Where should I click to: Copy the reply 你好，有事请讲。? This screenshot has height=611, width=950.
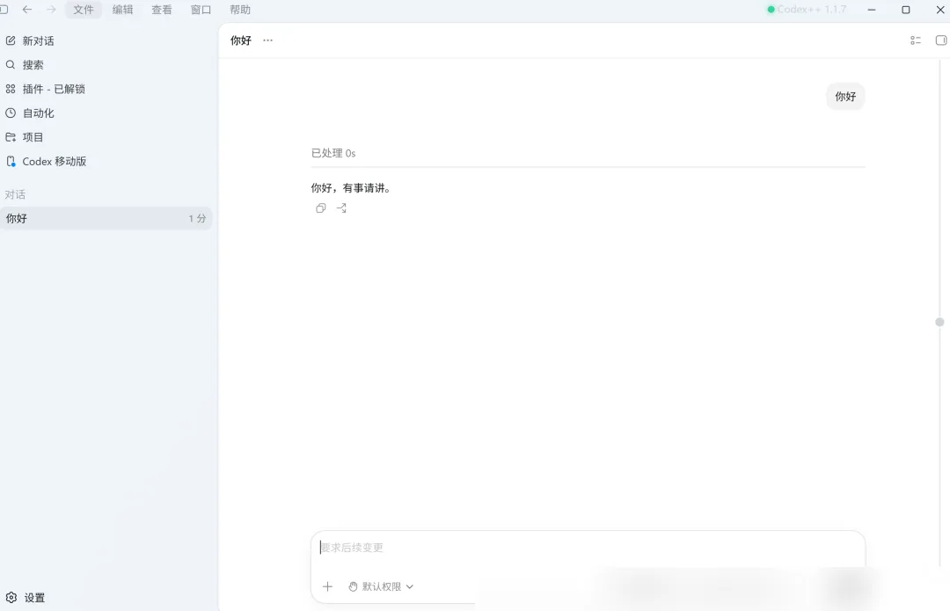[320, 208]
